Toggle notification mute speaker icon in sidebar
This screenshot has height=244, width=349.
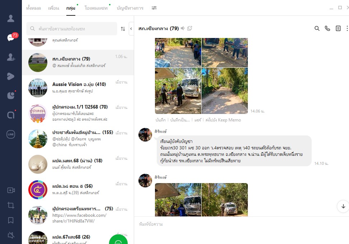tap(11, 235)
